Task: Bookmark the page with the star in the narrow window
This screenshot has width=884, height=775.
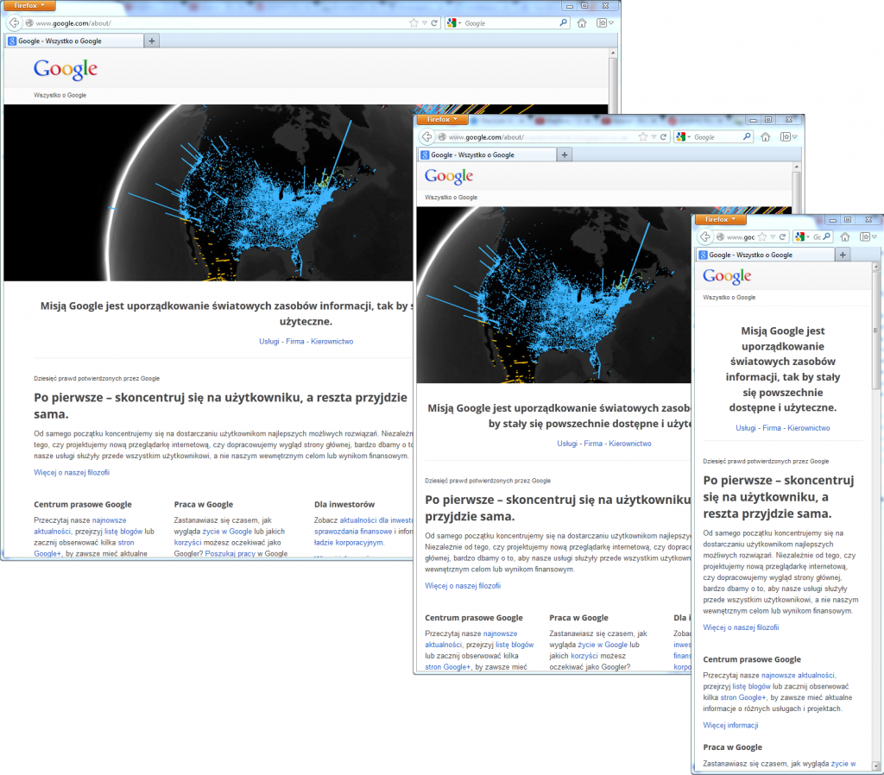Action: (762, 236)
